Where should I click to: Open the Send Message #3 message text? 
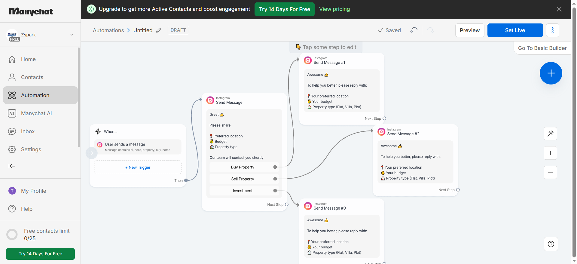342,236
